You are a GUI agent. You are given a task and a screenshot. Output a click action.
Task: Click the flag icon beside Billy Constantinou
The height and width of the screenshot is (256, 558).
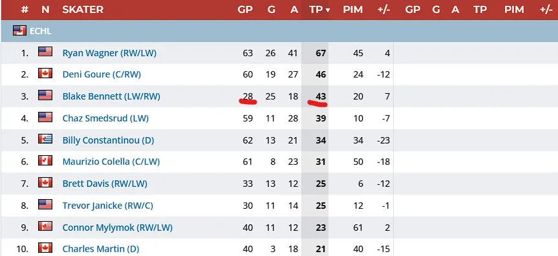click(x=45, y=139)
